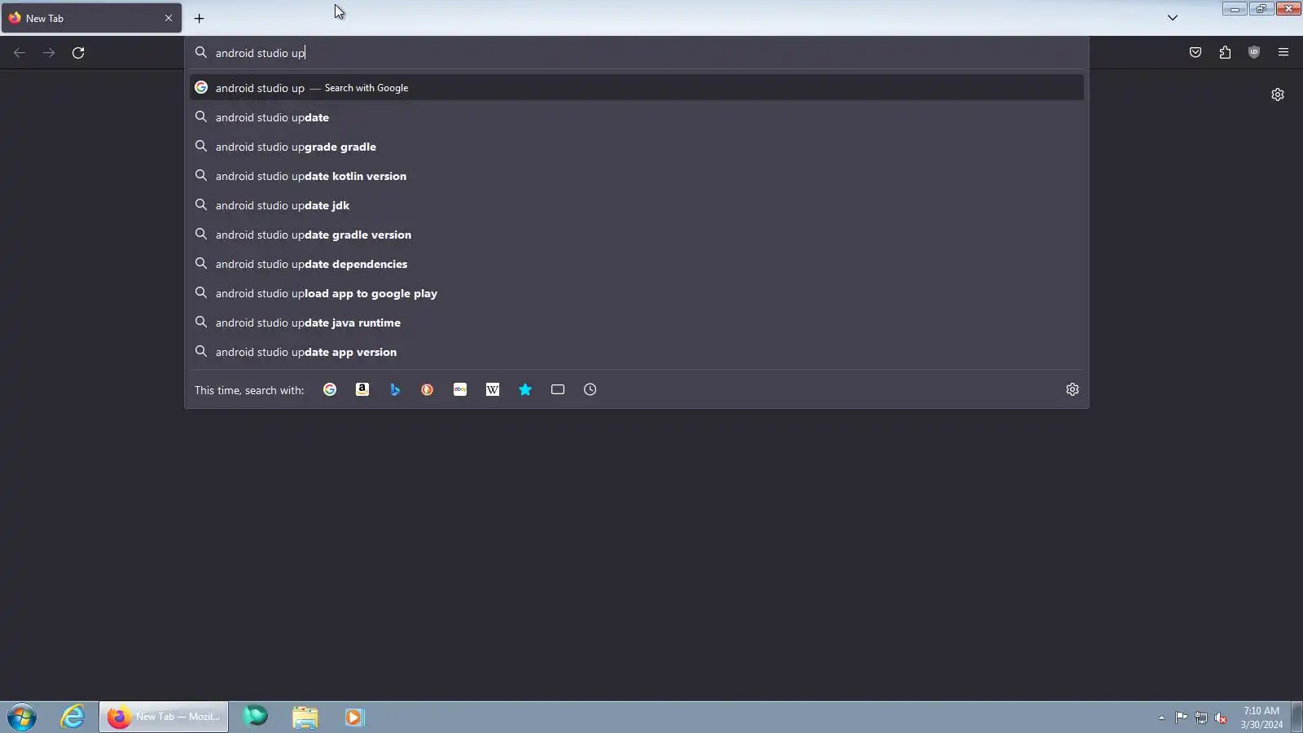Screen dimensions: 1303x733
Task: Show hidden system tray icons
Action: pyautogui.click(x=1161, y=718)
